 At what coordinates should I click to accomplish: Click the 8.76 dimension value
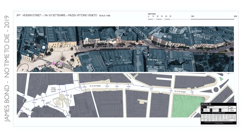[151, 89]
